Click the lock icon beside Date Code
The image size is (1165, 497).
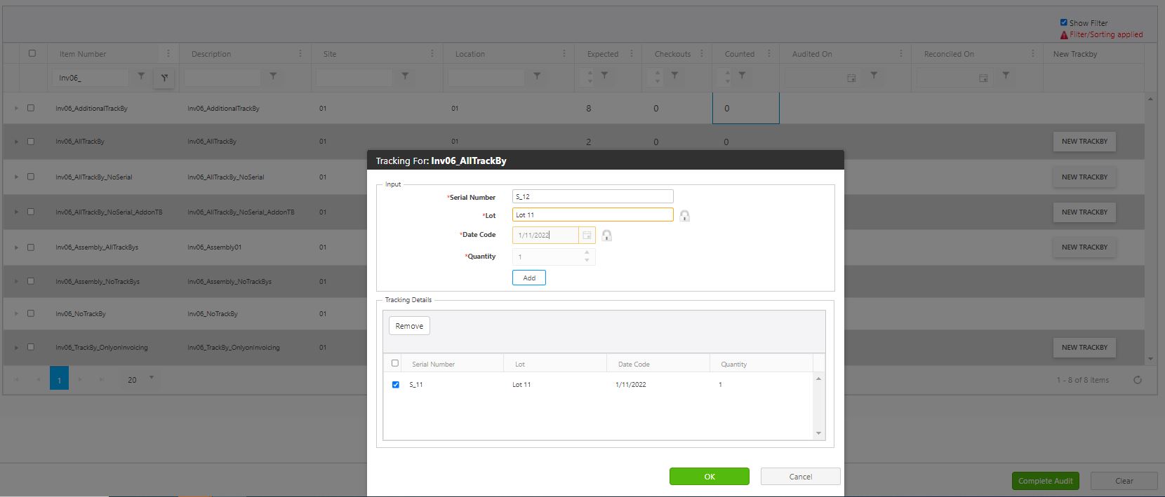click(607, 236)
